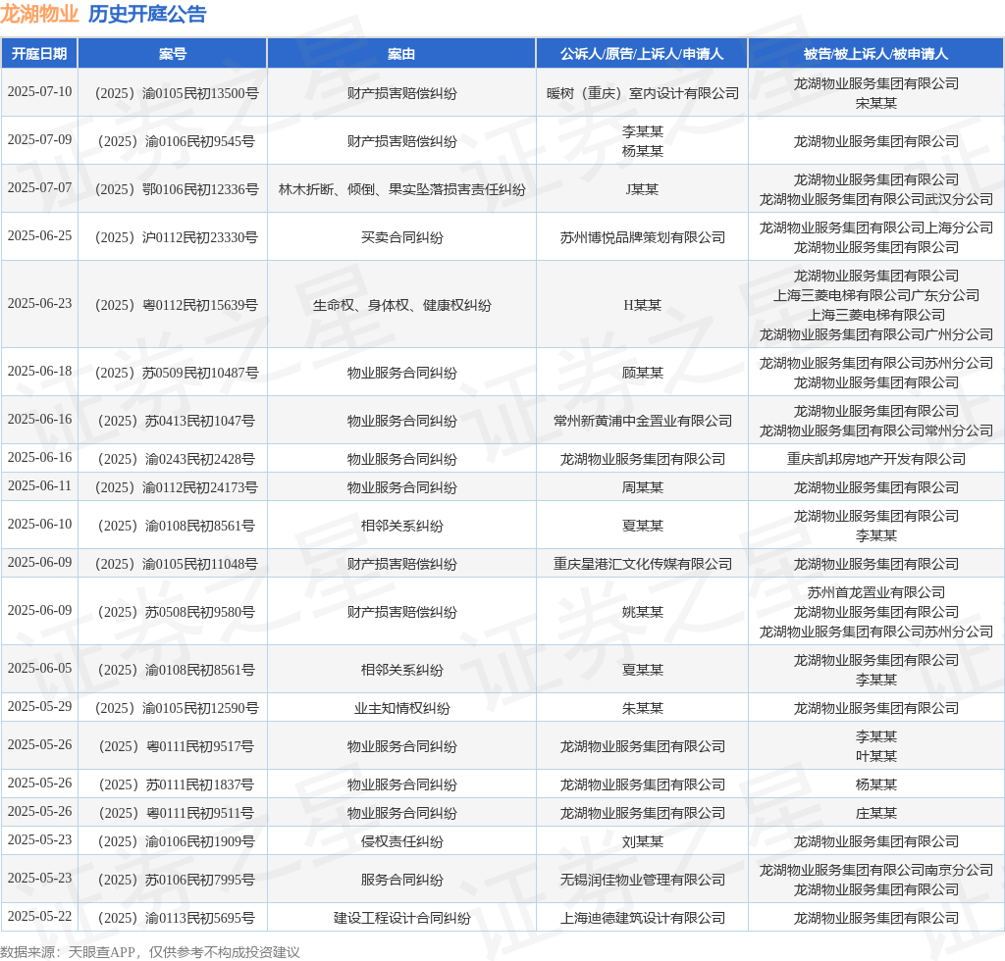1005x961 pixels.
Task: Click the 历史开庭公告 heading
Action: click(147, 14)
